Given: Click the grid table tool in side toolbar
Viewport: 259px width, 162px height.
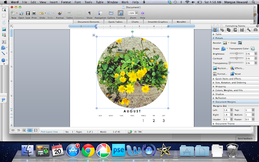Looking at the screenshot, I should (x=4, y=15).
